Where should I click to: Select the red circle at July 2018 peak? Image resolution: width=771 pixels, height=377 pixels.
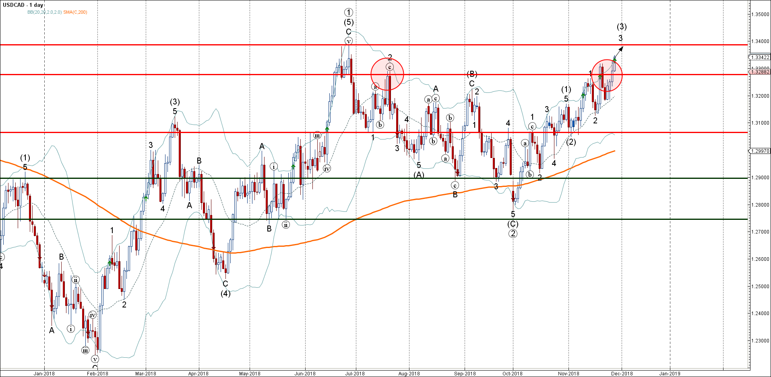(387, 74)
